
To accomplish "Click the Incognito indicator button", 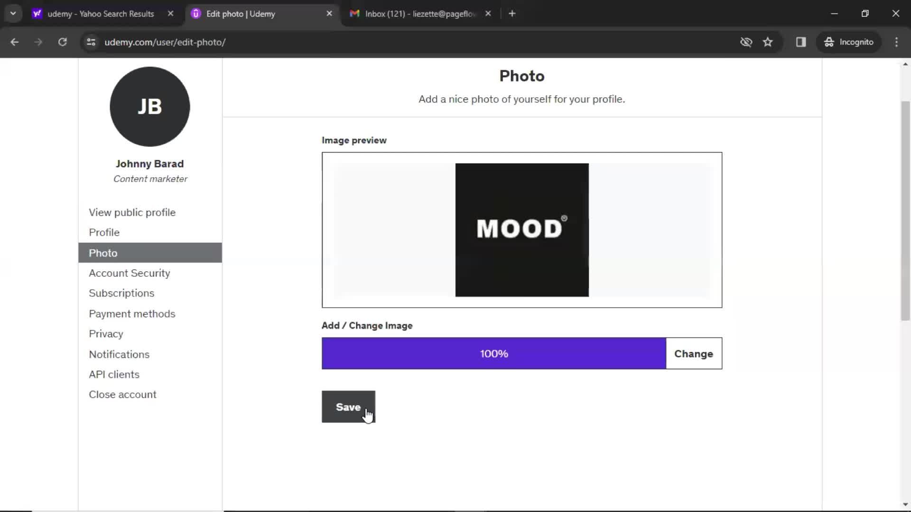I will click(849, 42).
